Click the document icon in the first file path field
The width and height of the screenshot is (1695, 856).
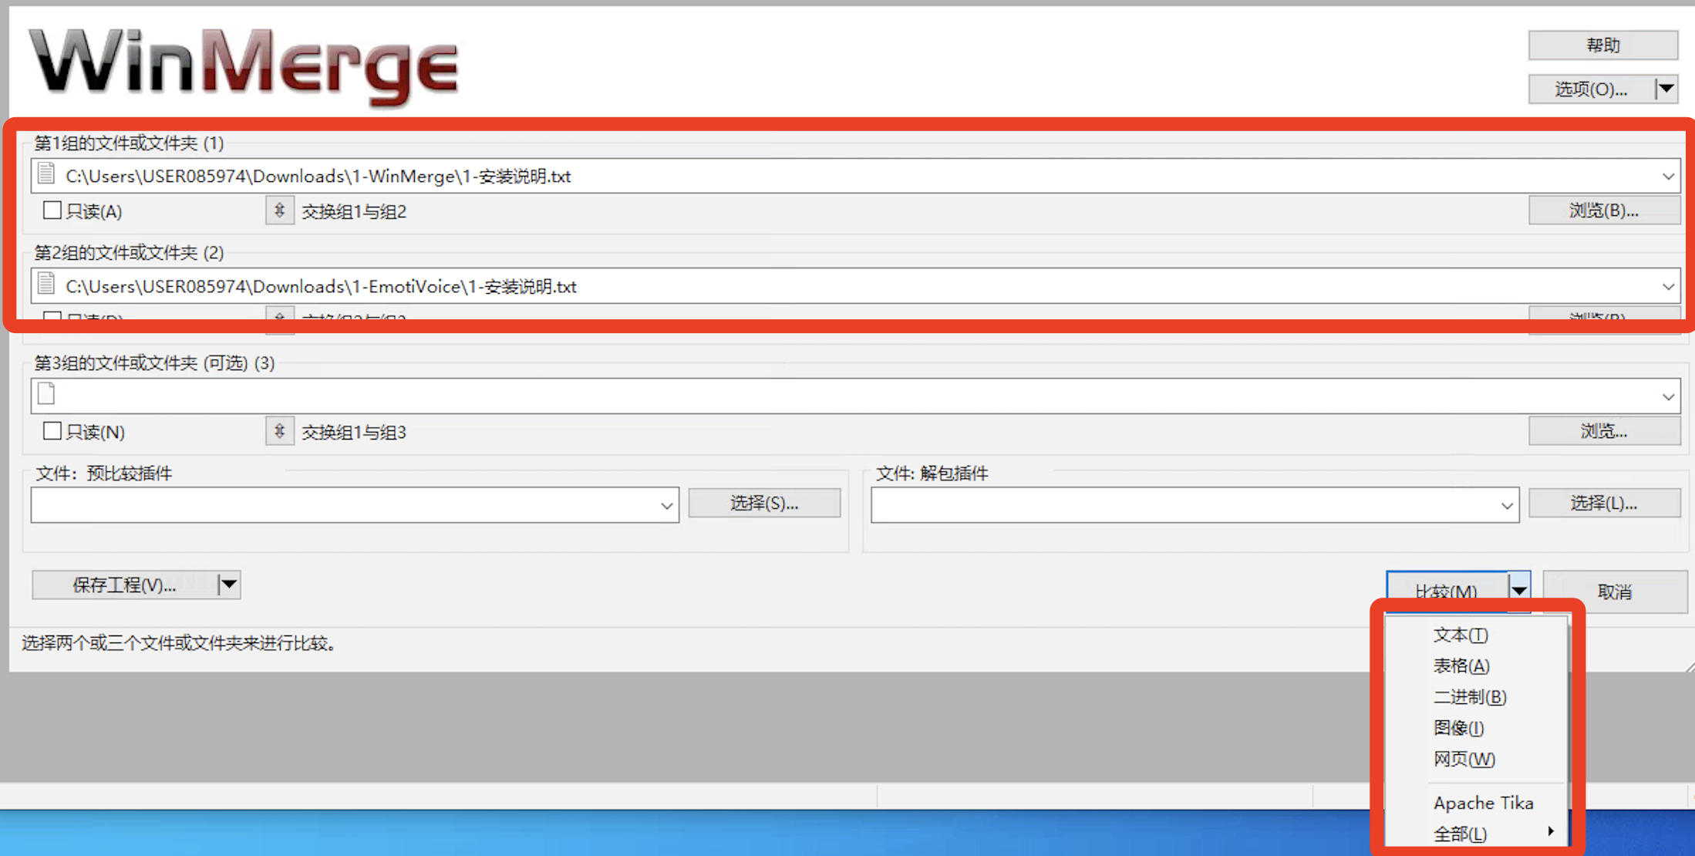pos(45,176)
